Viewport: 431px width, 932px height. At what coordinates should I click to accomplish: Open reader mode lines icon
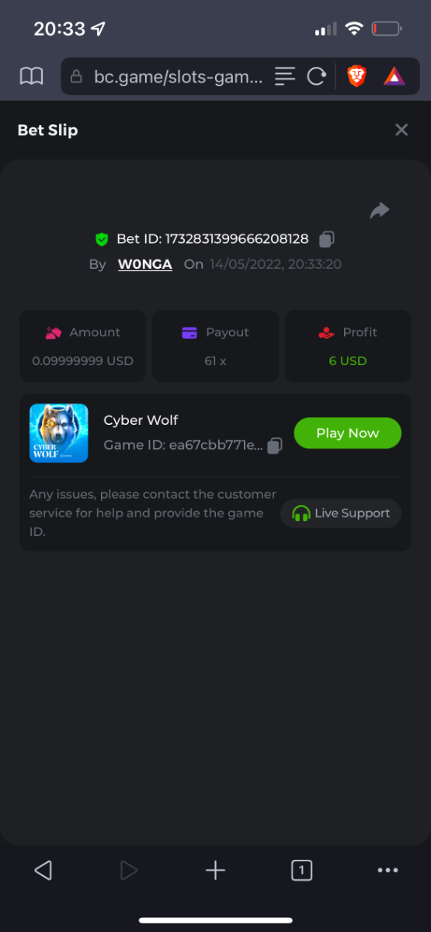click(285, 76)
